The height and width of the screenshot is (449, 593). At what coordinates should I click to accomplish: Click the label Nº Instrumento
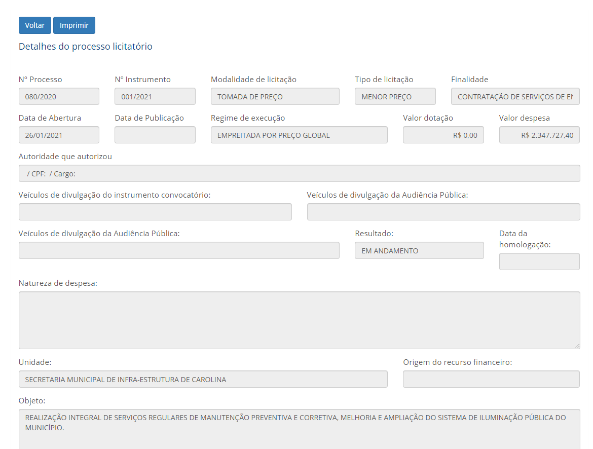(x=142, y=80)
